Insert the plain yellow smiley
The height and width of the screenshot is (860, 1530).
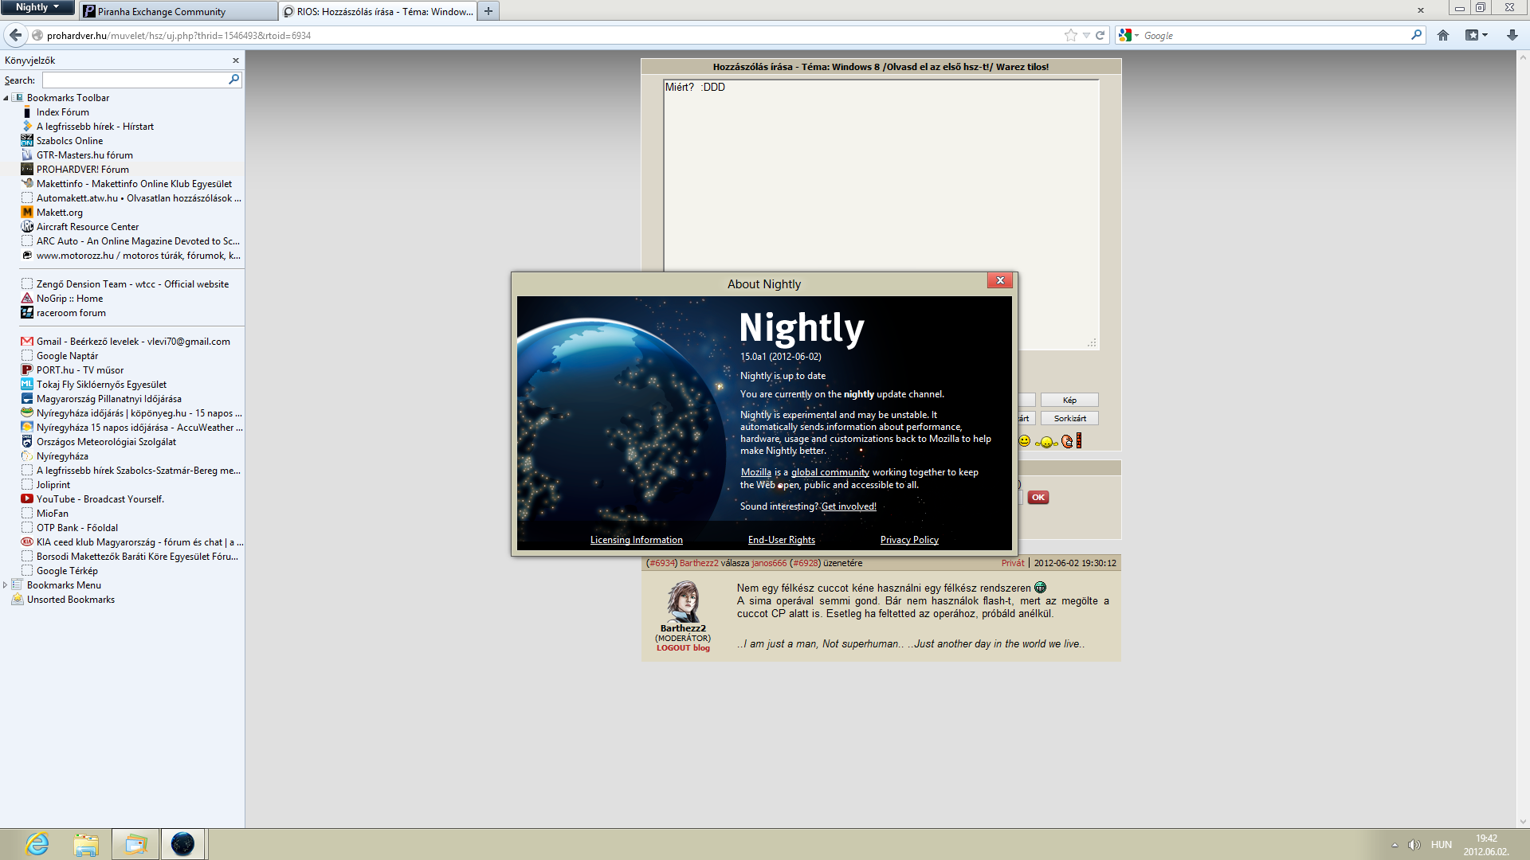point(1025,441)
